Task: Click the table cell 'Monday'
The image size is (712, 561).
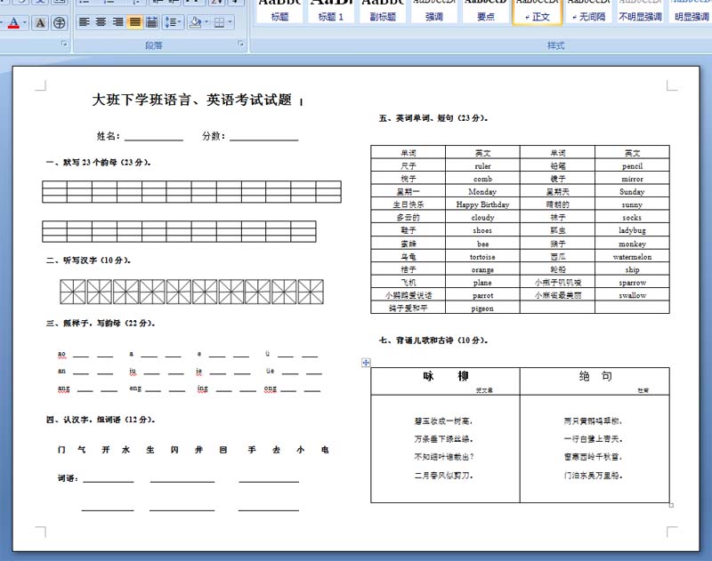Action: [482, 192]
